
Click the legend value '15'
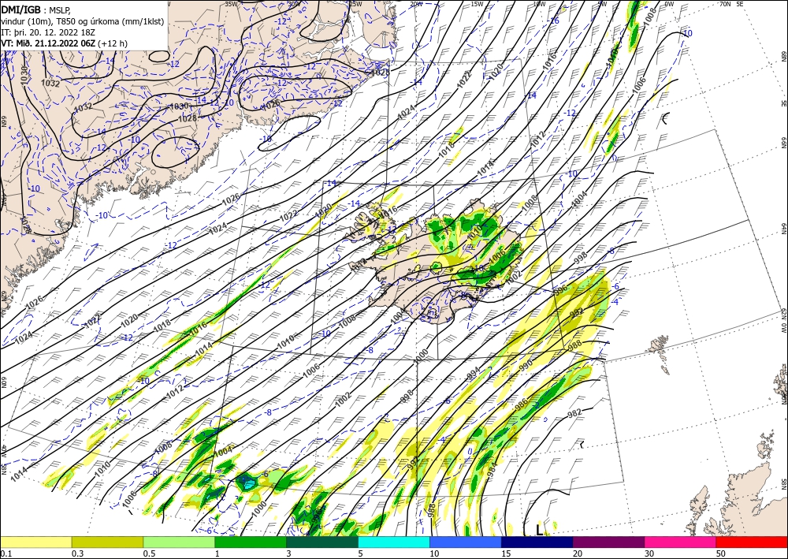pos(506,553)
